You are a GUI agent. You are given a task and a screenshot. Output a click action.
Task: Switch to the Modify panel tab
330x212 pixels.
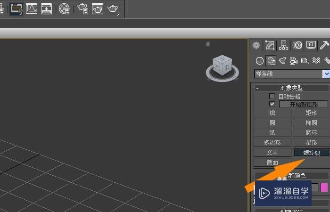(270, 45)
